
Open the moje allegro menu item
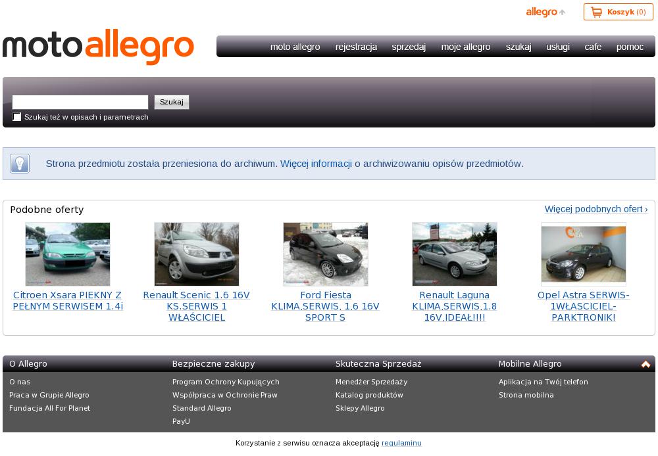(466, 47)
